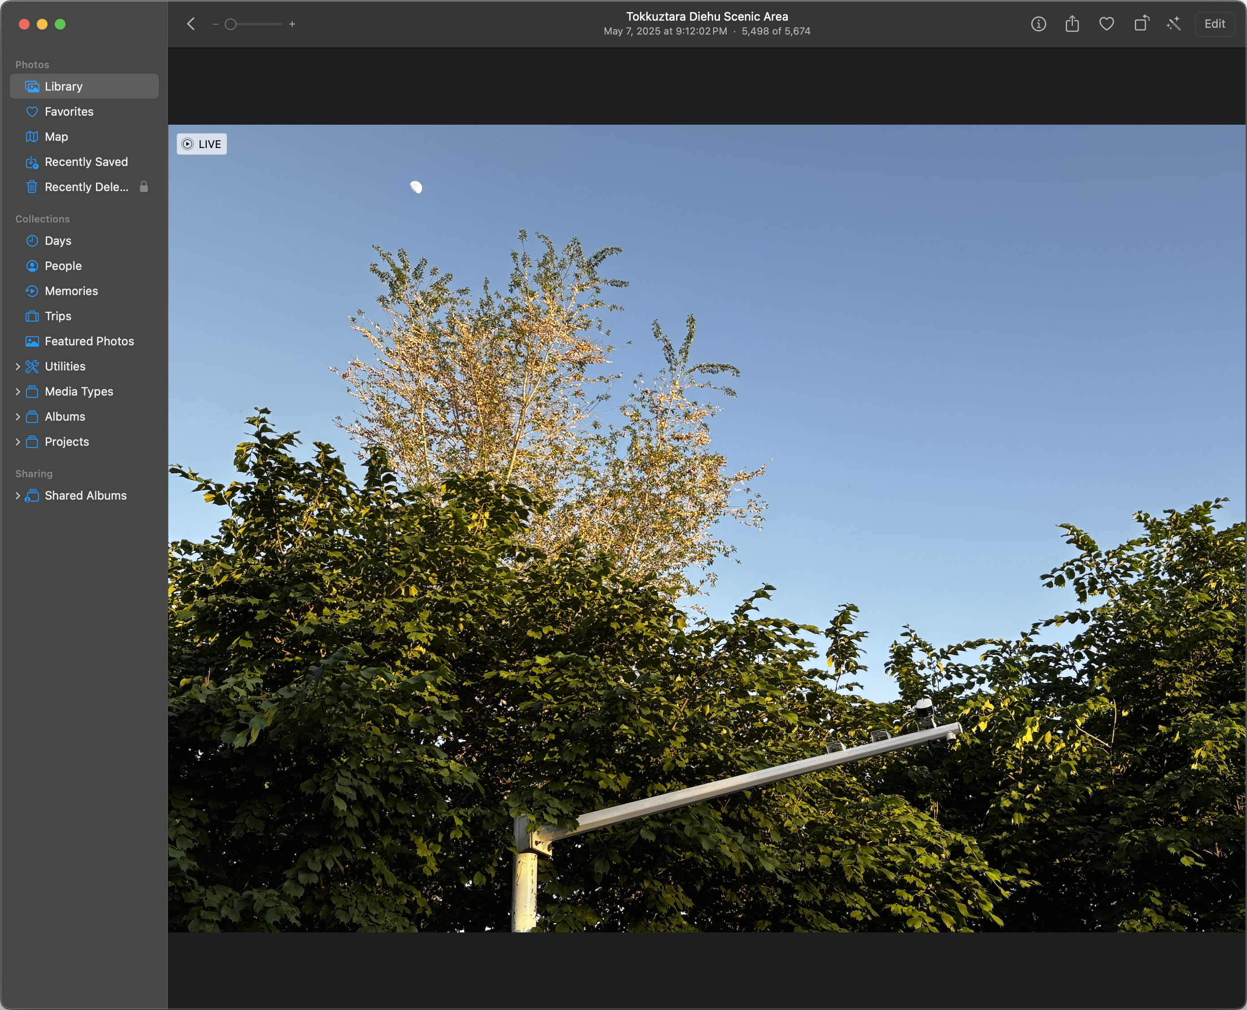Click the Edit button
The height and width of the screenshot is (1010, 1247).
(1214, 24)
